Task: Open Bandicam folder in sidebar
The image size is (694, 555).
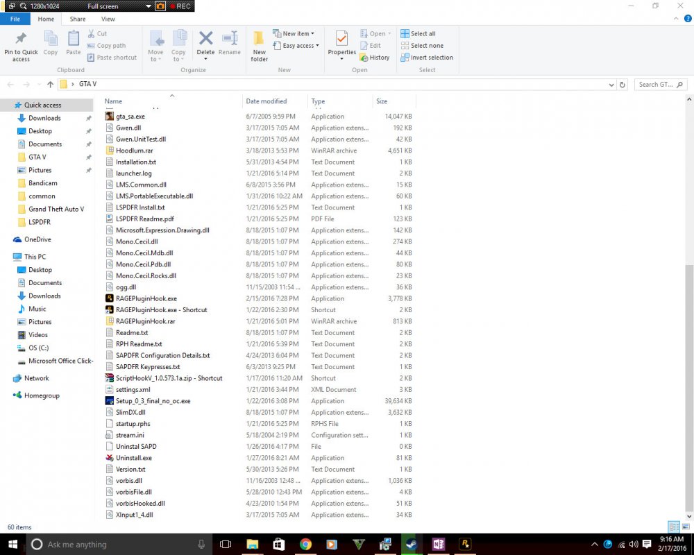Action: coord(42,183)
